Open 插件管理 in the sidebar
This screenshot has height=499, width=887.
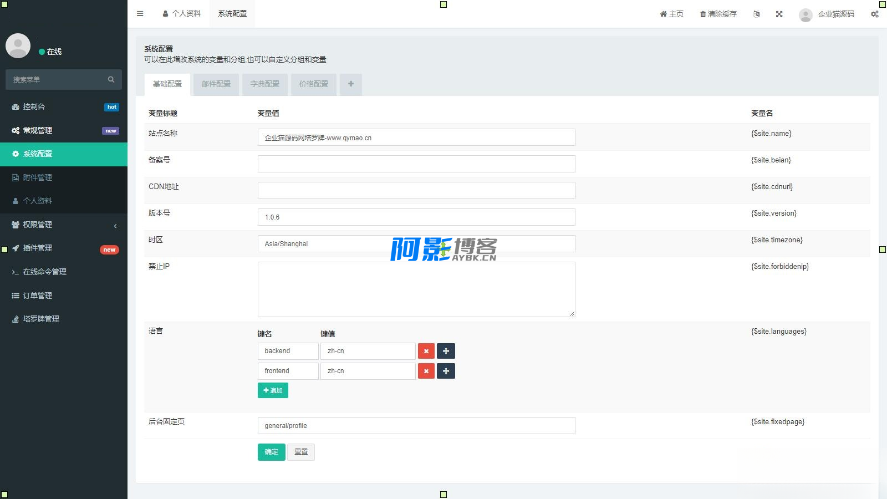pos(64,248)
